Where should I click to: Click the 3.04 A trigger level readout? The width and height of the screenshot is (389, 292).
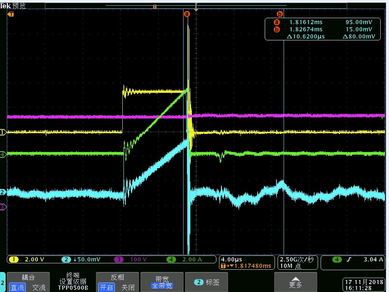tap(374, 260)
